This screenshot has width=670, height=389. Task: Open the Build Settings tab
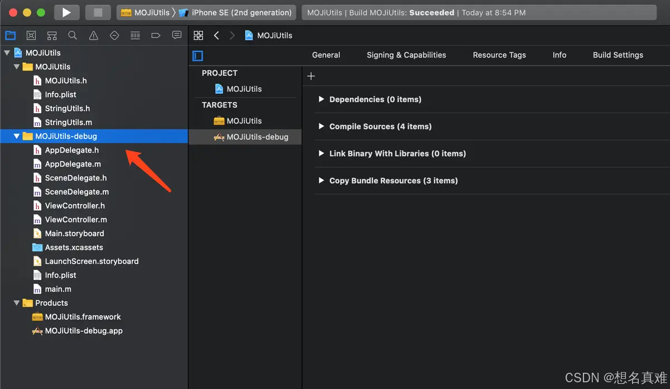tap(618, 55)
